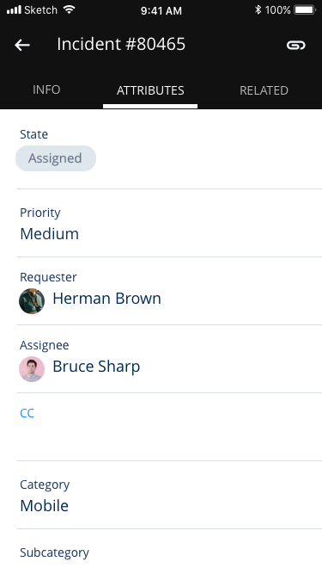Open the RELATED tab
The height and width of the screenshot is (574, 322).
pos(264,90)
